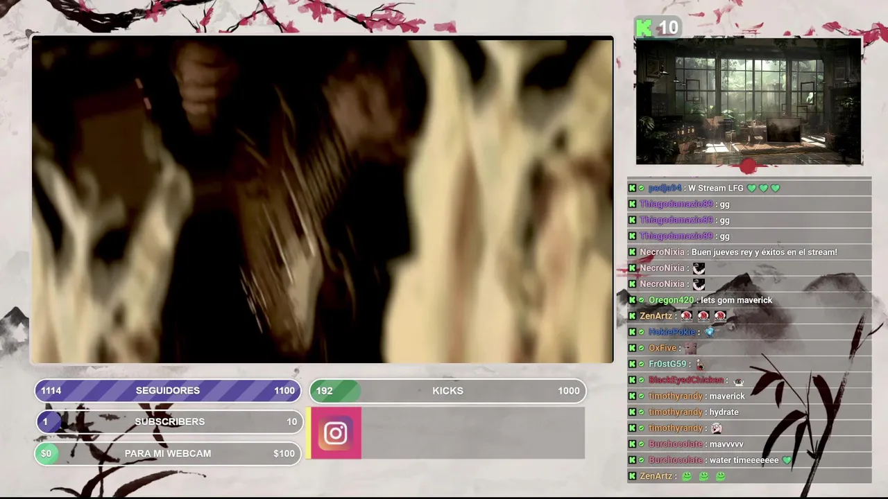Click the viewer count '10'

[x=668, y=28]
